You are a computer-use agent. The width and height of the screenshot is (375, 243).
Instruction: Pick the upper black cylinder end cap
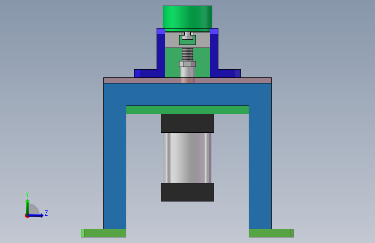(187, 123)
